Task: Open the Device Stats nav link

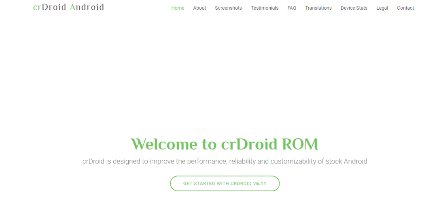Action: coord(354,8)
